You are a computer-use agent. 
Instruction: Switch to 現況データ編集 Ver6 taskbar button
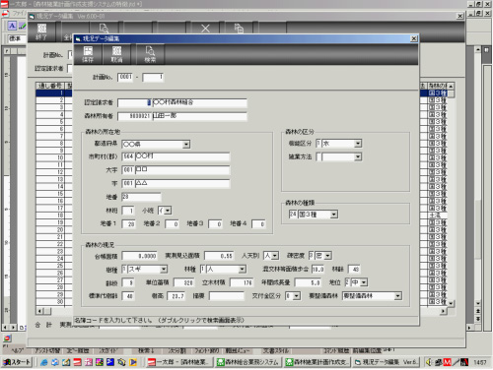[x=387, y=362]
